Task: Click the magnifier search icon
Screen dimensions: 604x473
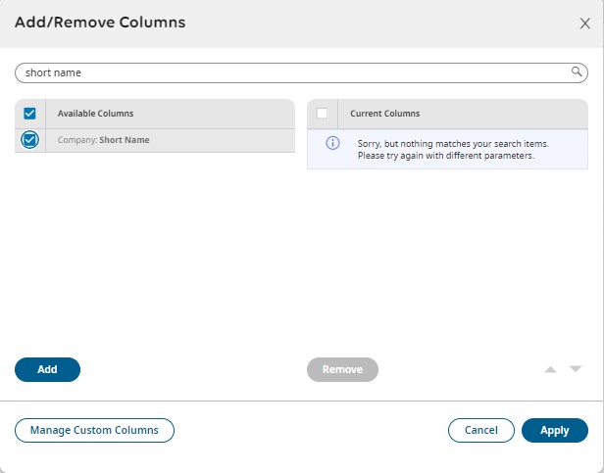Action: 578,71
